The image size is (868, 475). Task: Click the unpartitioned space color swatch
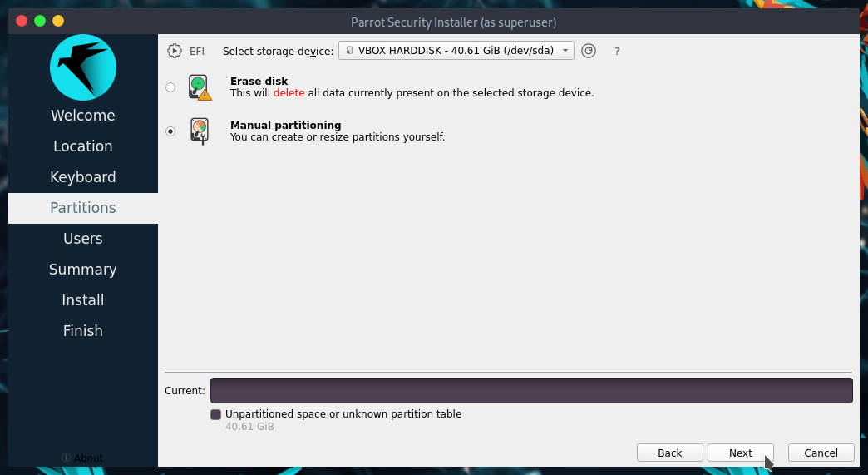(216, 414)
